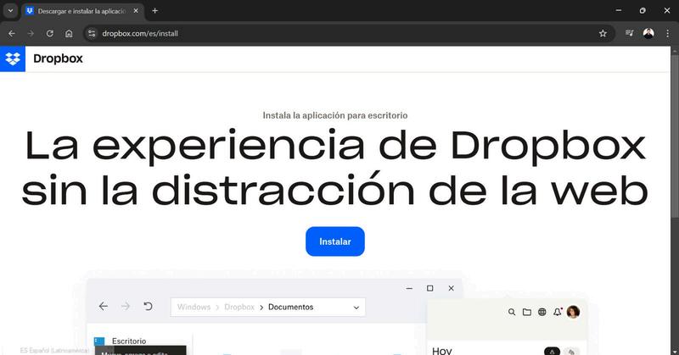The width and height of the screenshot is (679, 355).
Task: Click the illustration window's minimize icon
Action: pyautogui.click(x=409, y=288)
